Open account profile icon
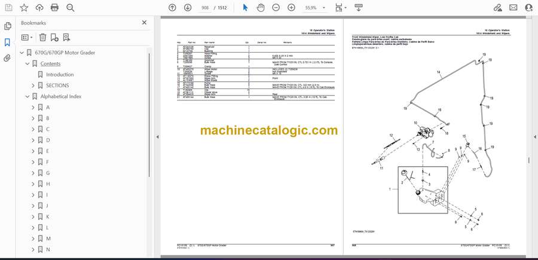 point(529,8)
